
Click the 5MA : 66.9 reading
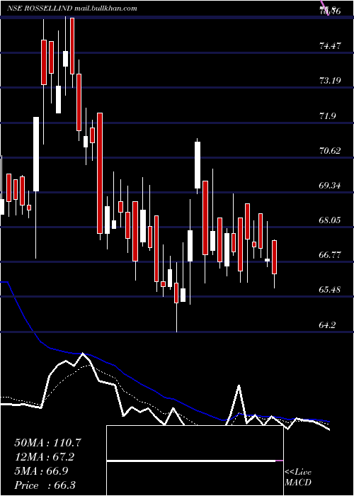[x=42, y=471]
